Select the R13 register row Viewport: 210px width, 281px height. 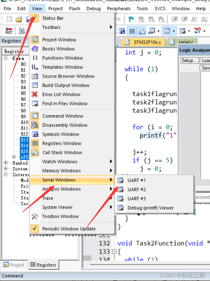point(25,140)
